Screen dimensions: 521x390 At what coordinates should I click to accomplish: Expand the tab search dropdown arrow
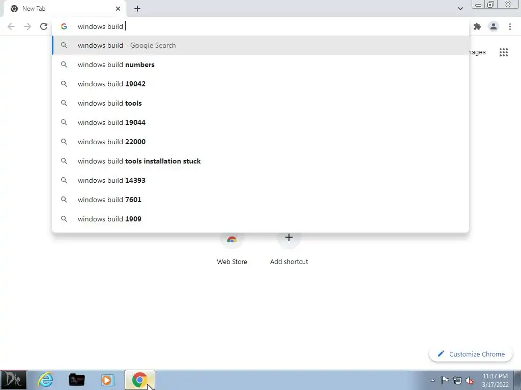(460, 9)
